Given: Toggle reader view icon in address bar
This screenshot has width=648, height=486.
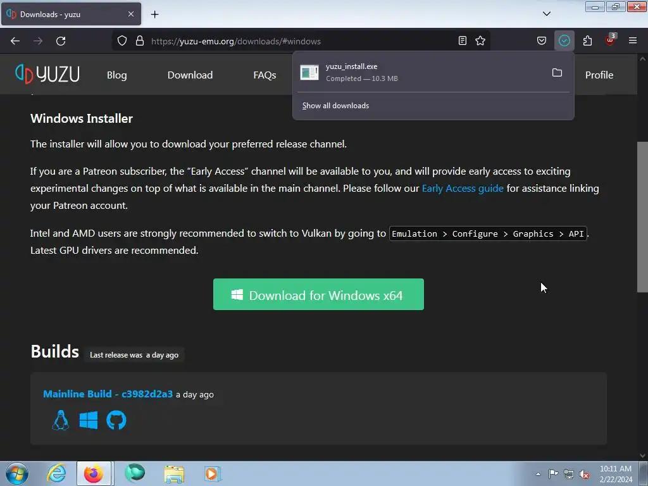Looking at the screenshot, I should coord(463,40).
